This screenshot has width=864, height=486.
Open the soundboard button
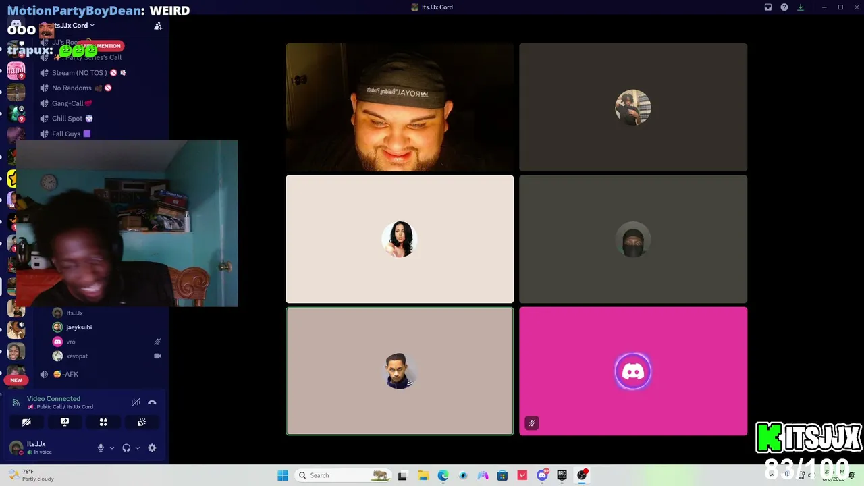click(142, 422)
